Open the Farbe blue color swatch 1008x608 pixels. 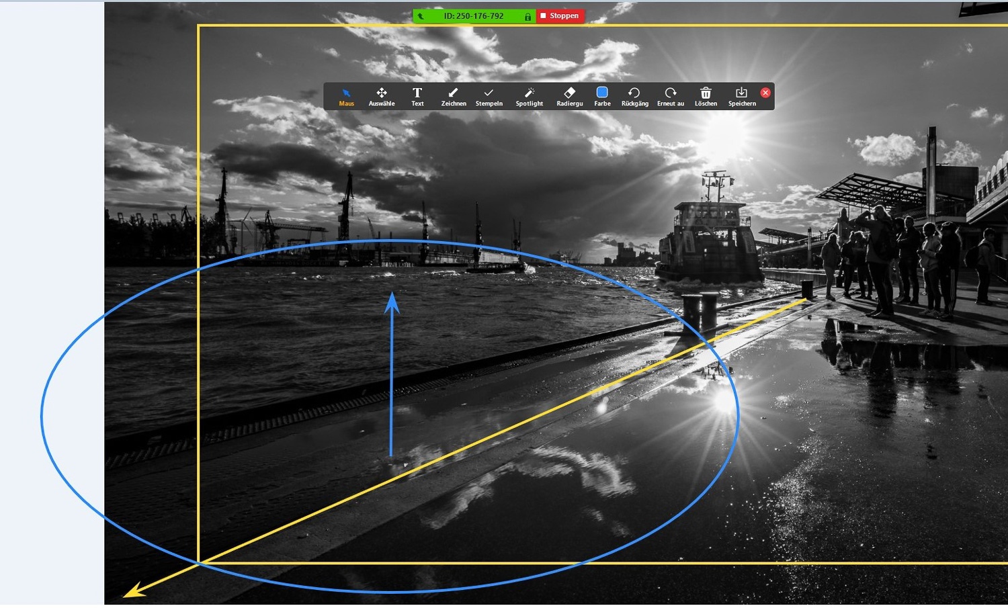(602, 93)
